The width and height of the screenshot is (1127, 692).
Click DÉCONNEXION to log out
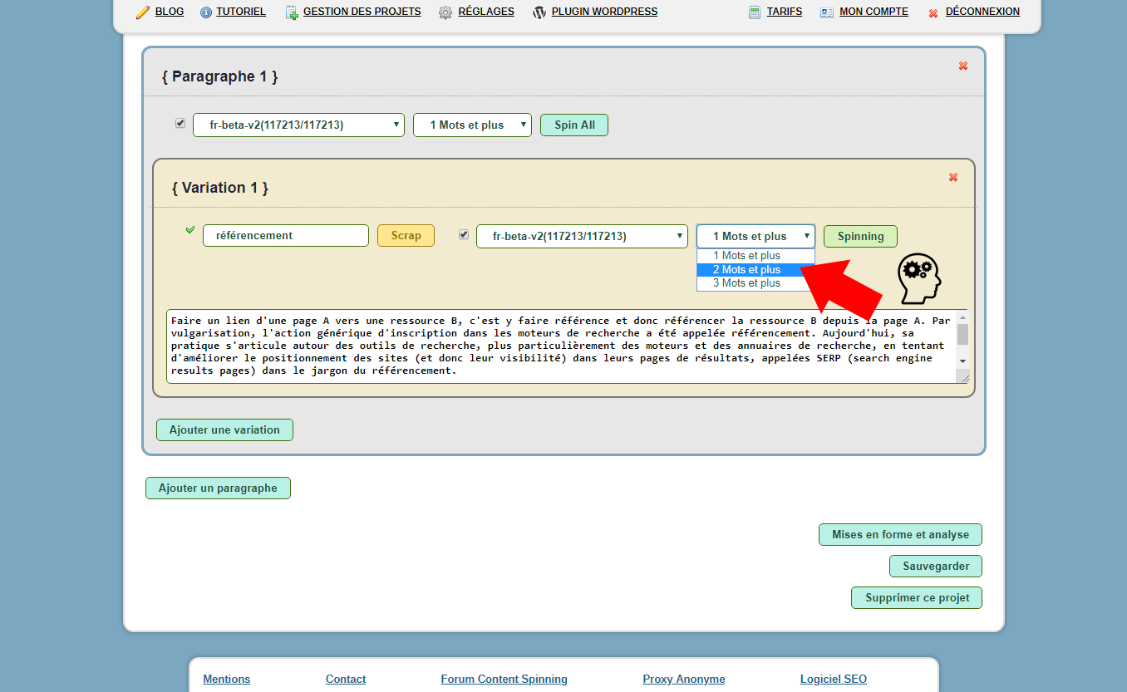coord(982,12)
